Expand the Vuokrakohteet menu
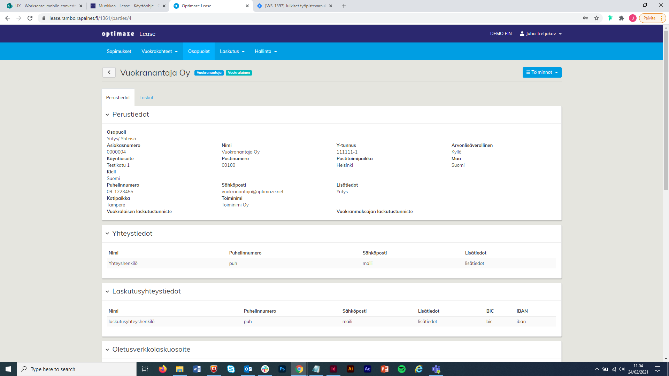669x376 pixels. [159, 52]
